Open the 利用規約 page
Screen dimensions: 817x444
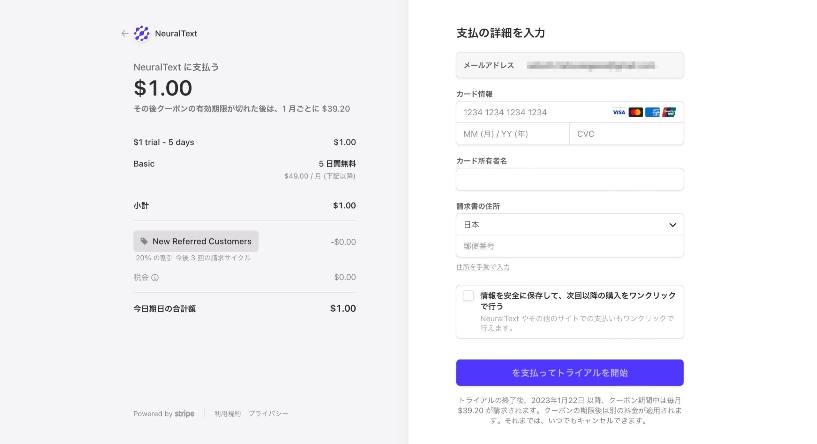tap(227, 413)
